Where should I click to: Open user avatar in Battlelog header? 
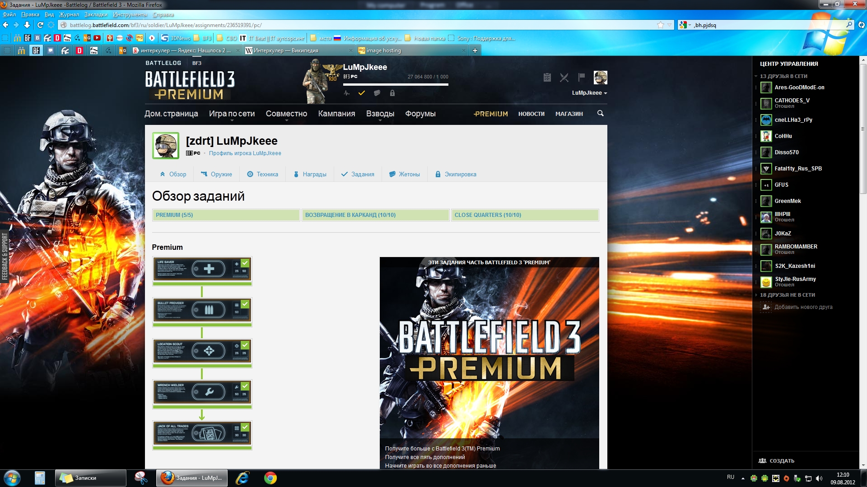600,78
